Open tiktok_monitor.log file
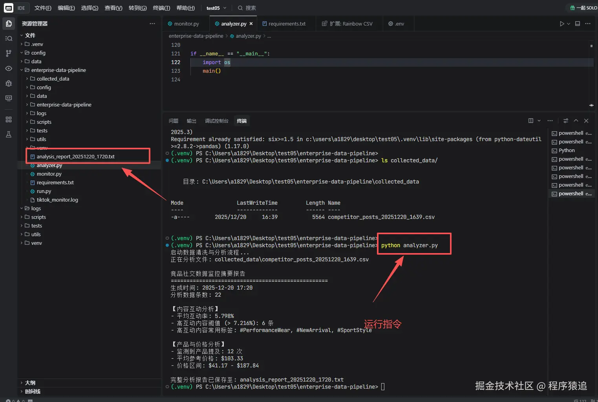Image resolution: width=598 pixels, height=402 pixels. point(90,200)
